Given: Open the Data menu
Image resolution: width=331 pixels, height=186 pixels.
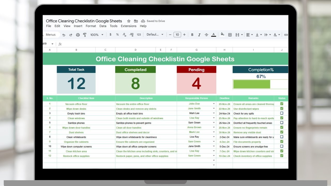Looking at the screenshot, I should (x=103, y=26).
